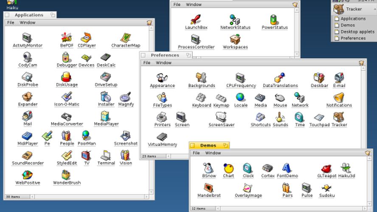Switch to Preferences in Deskbar list

[353, 38]
